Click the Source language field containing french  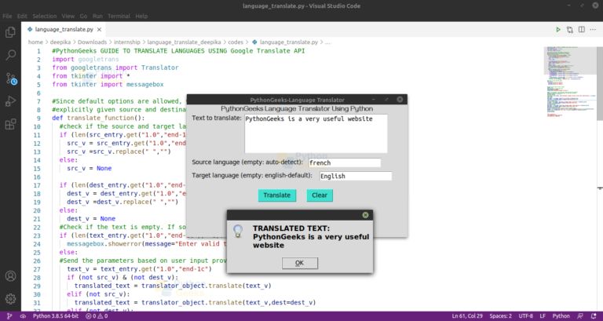(344, 162)
